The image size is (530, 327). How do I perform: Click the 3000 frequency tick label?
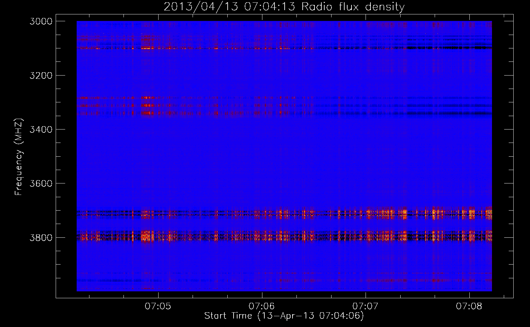point(41,21)
